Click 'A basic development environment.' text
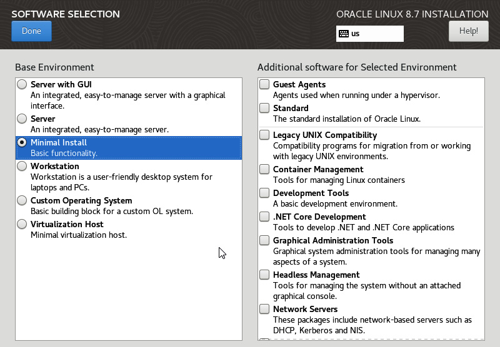500x347 pixels. click(x=336, y=203)
